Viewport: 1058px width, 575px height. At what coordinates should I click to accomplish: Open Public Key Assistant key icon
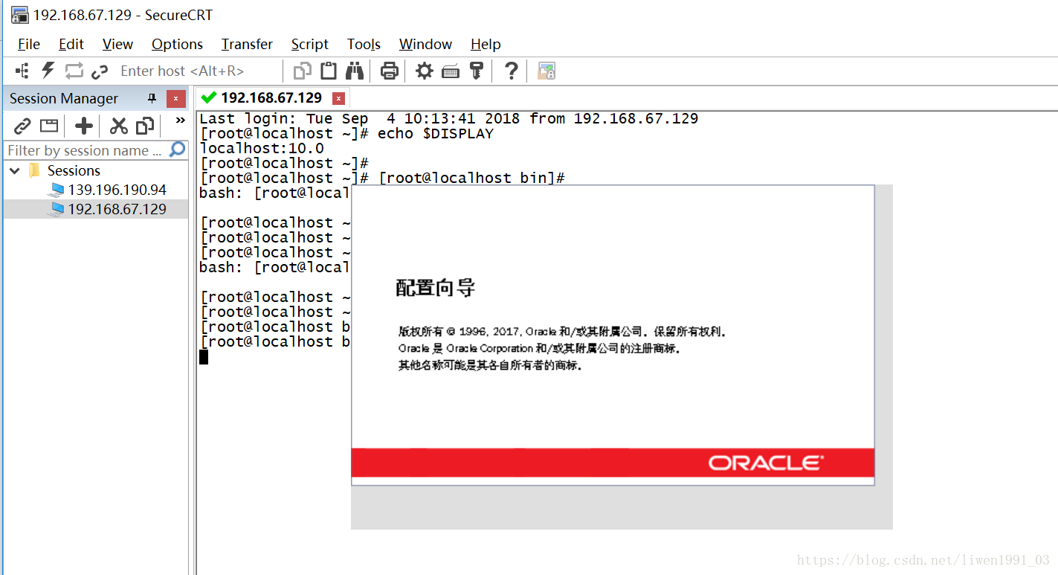coord(477,71)
